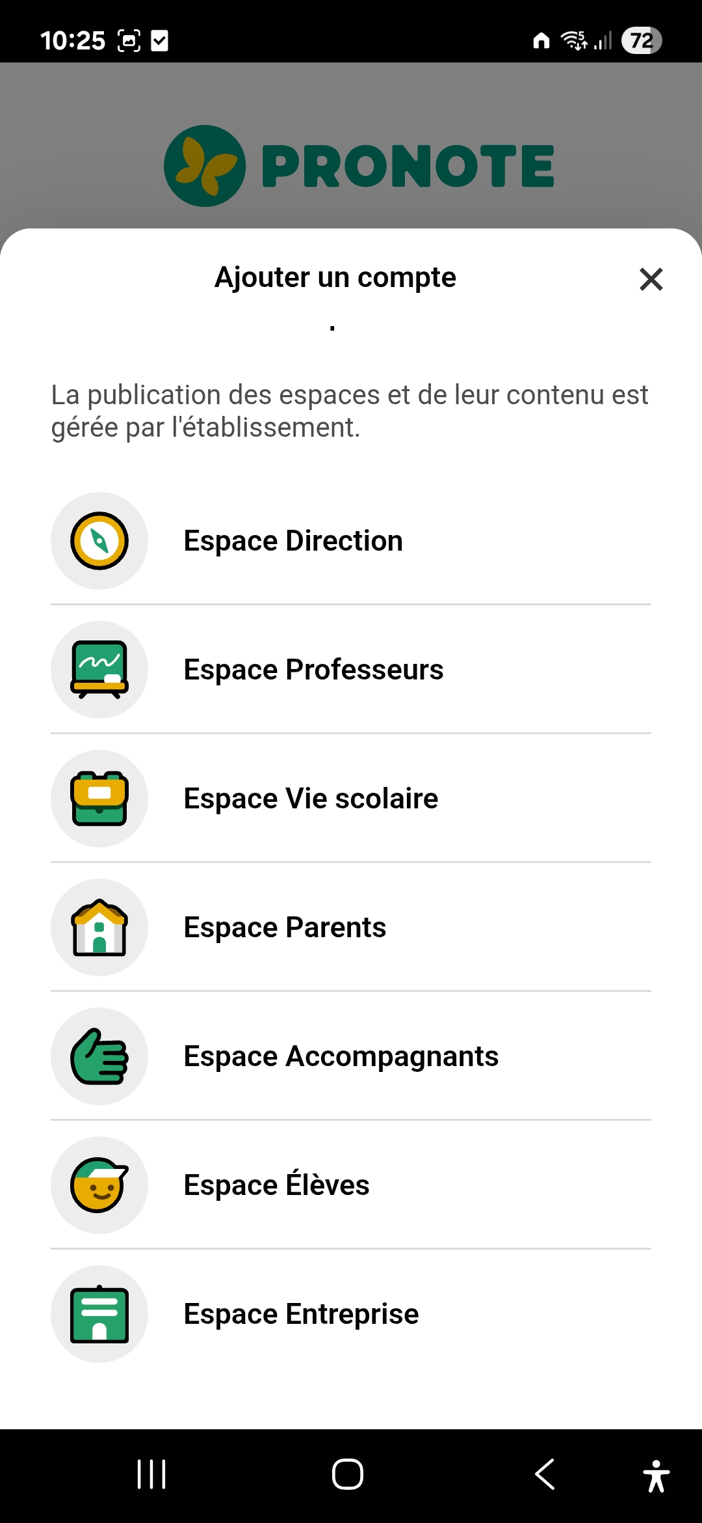Choose Espace Accompagnants text

[x=341, y=1056]
